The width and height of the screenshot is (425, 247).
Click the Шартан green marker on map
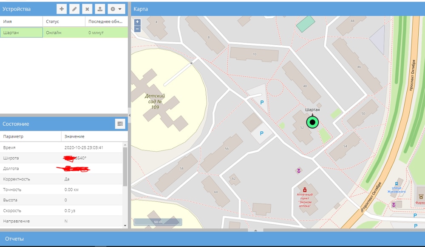(312, 122)
